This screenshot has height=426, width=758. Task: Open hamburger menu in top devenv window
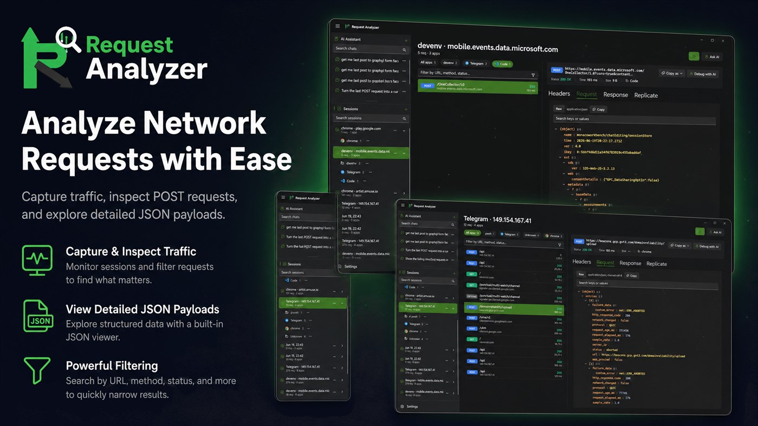point(338,26)
